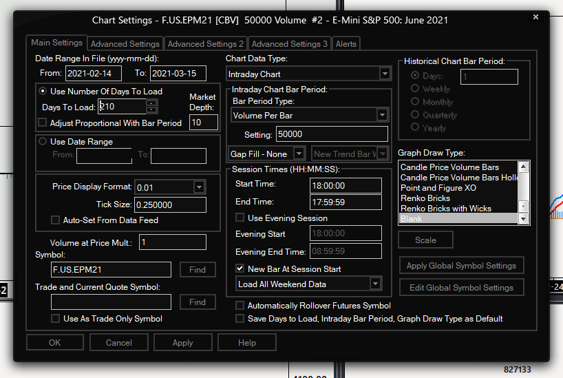563x378 pixels.
Task: Close the Chart Settings dialog
Action: [x=535, y=17]
